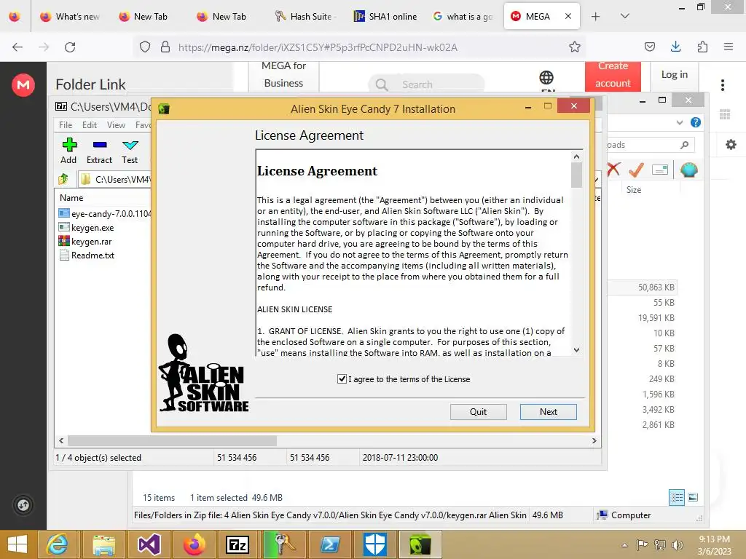Click the MEGA settings gear icon
Image resolution: width=746 pixels, height=559 pixels.
tap(731, 145)
